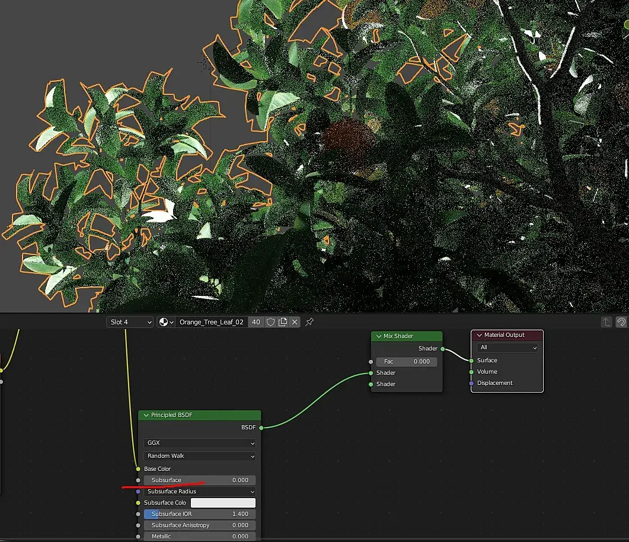Click the Mix Shader Fac slider
The width and height of the screenshot is (629, 542).
(406, 362)
